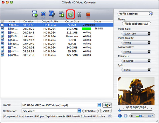Click the Profile Settings expand arrows icon
The width and height of the screenshot is (159, 123).
click(x=150, y=14)
